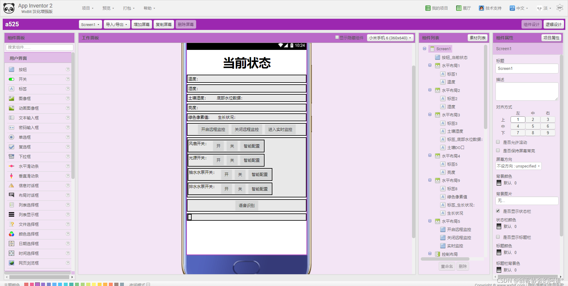
Task: Check 是否允许滚动 in screen properties
Action: [x=498, y=142]
